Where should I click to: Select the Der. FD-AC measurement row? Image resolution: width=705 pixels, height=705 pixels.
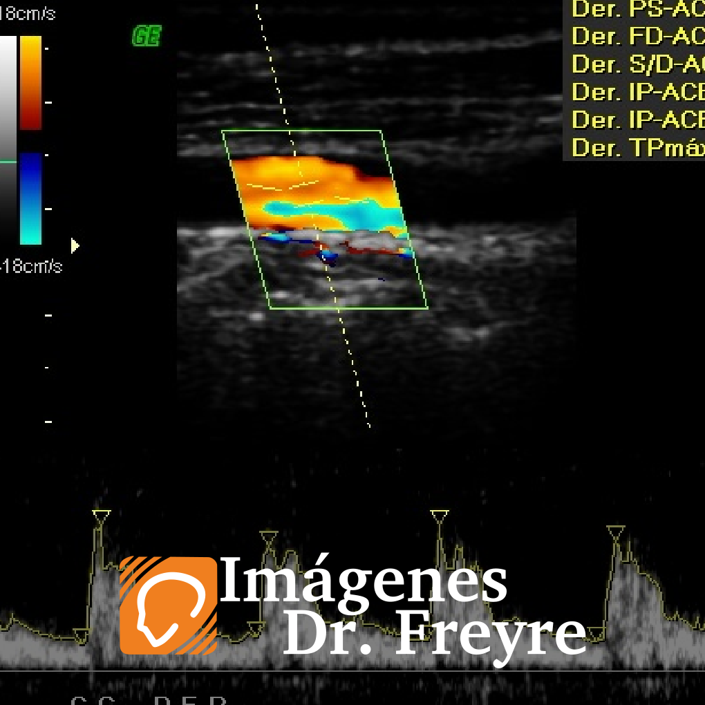pyautogui.click(x=637, y=36)
